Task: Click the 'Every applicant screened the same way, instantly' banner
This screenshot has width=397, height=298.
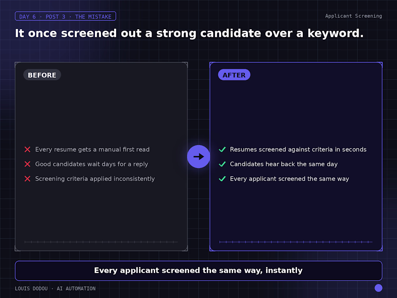Action: pyautogui.click(x=198, y=271)
